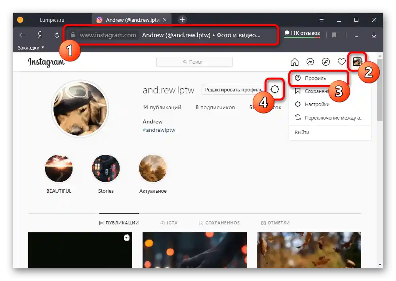396x281 pixels.
Task: Click the address bar page title
Action: [201, 35]
